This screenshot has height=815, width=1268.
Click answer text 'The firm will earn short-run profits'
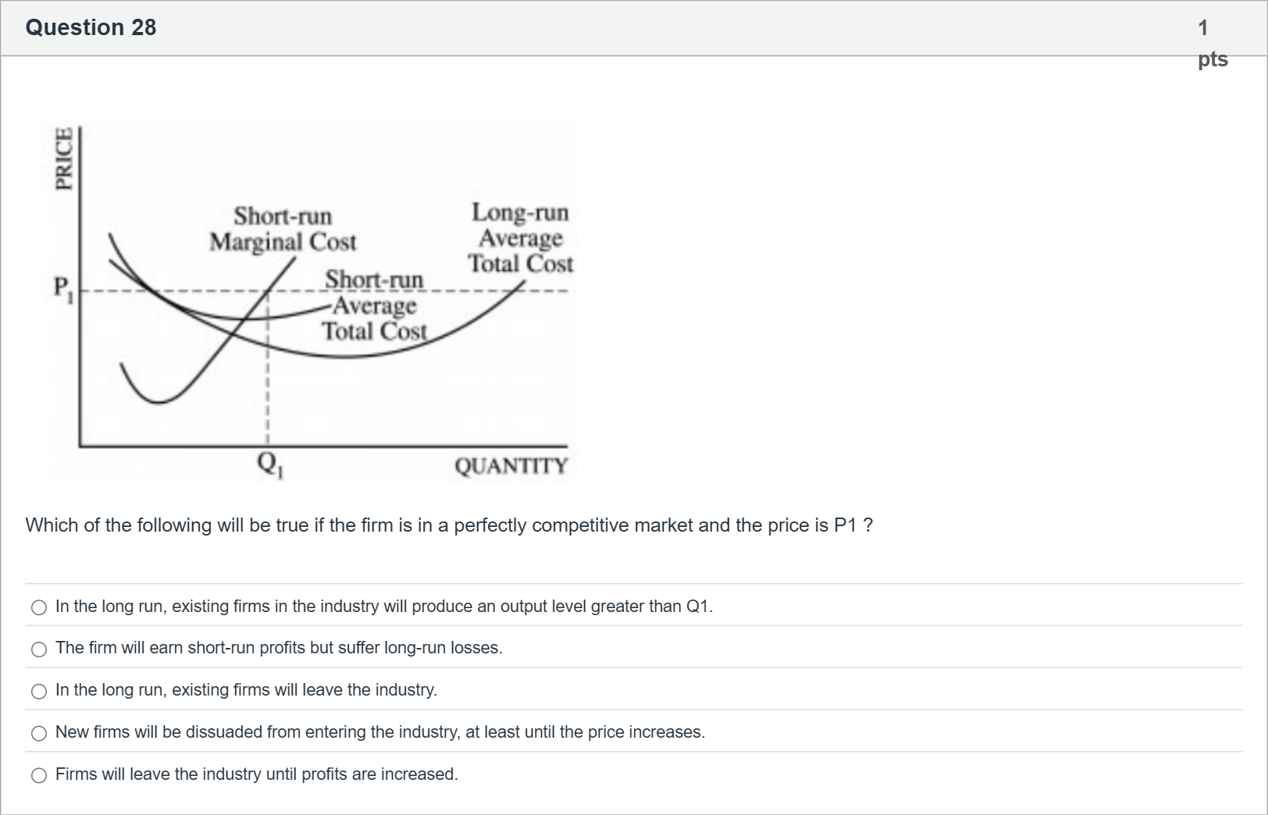click(x=279, y=648)
